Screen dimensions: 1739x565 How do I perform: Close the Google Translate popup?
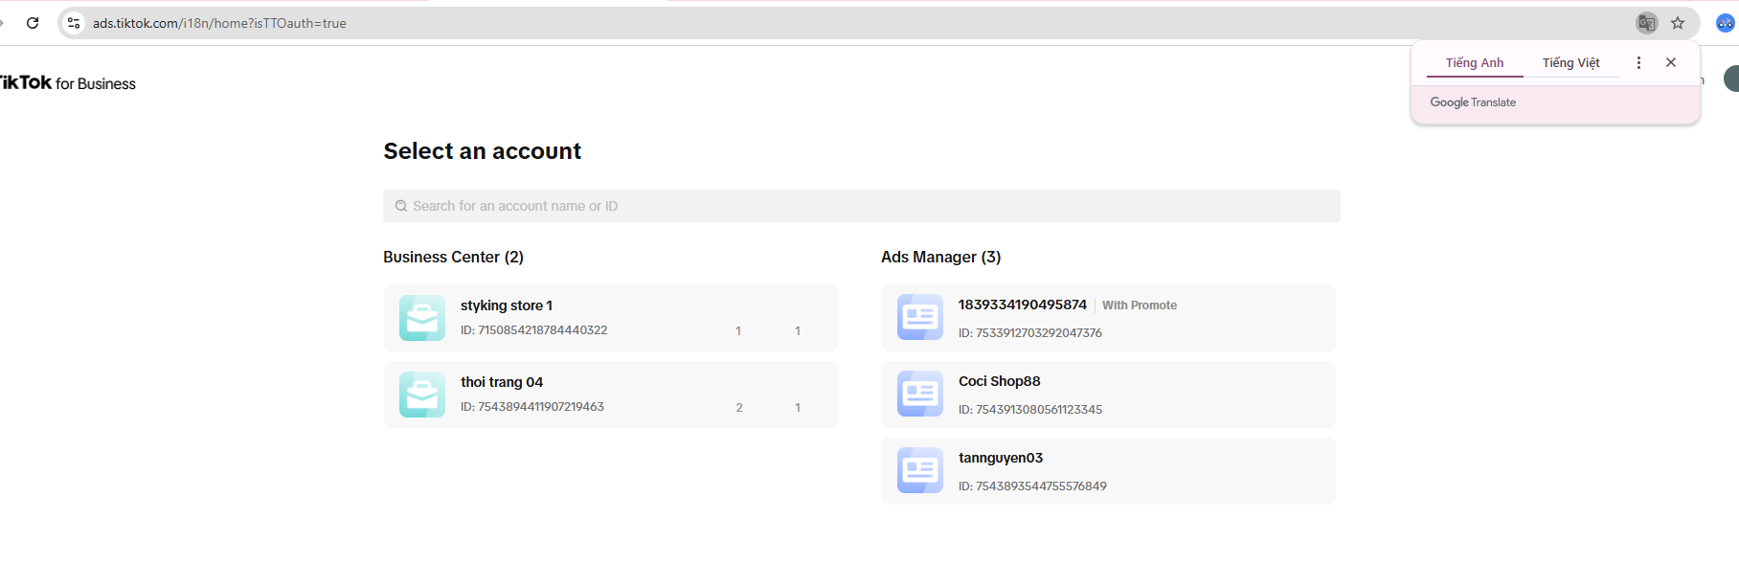[1671, 62]
